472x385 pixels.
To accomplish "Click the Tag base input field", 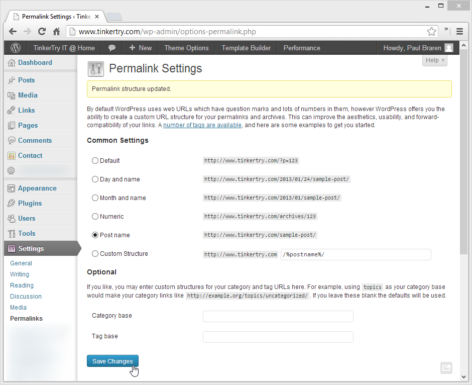I will 278,337.
